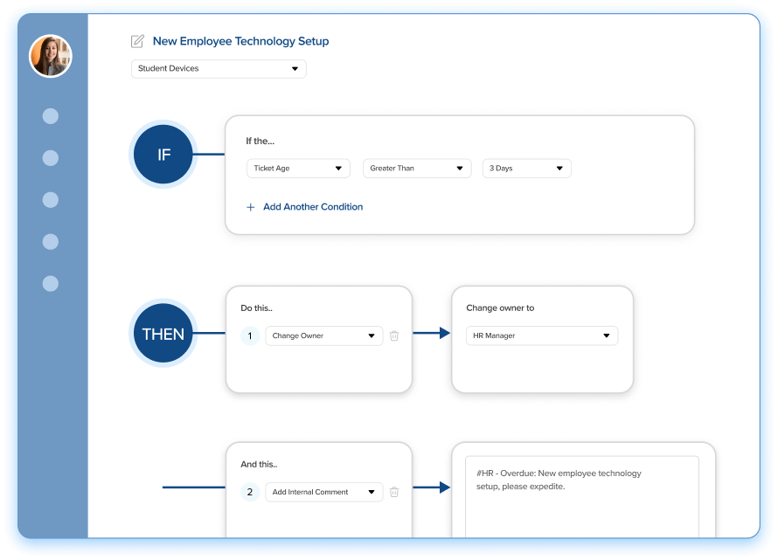Select the second sidebar dot icon
The width and height of the screenshot is (778, 560).
[x=51, y=158]
